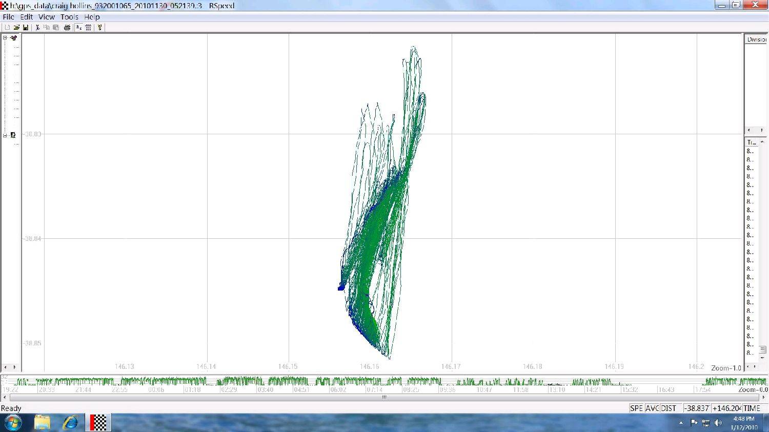Collapse the top satellite tree node
This screenshot has height=432, width=769.
tap(5, 38)
